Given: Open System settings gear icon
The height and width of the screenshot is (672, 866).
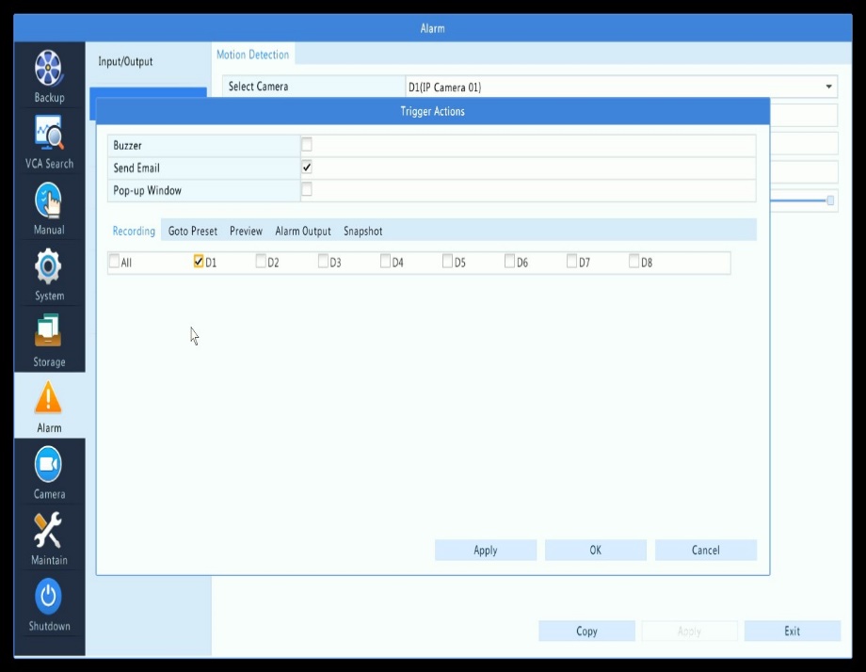Looking at the screenshot, I should point(49,267).
